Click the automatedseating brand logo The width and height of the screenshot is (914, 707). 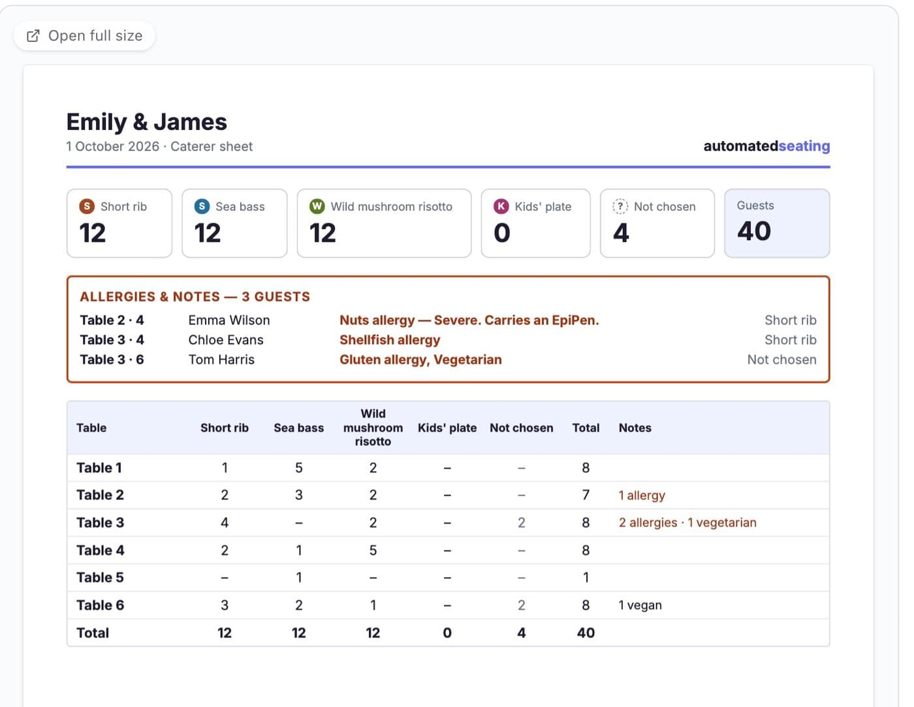point(766,146)
